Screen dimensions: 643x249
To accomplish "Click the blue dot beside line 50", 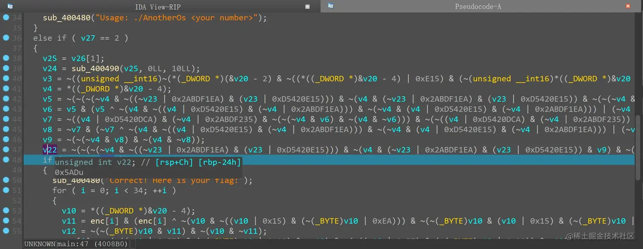I will click(x=6, y=180).
